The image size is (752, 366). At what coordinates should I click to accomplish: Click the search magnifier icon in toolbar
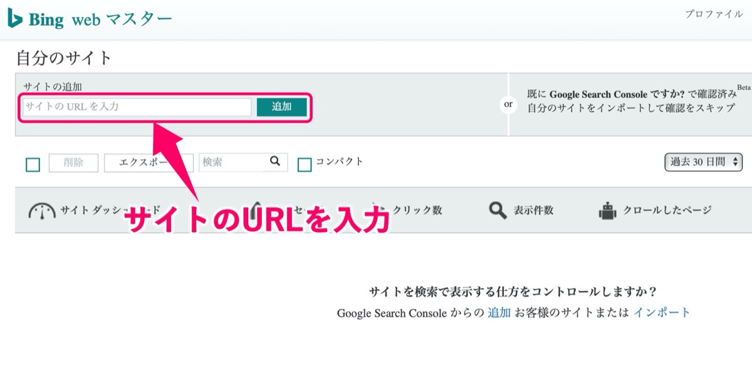[275, 162]
